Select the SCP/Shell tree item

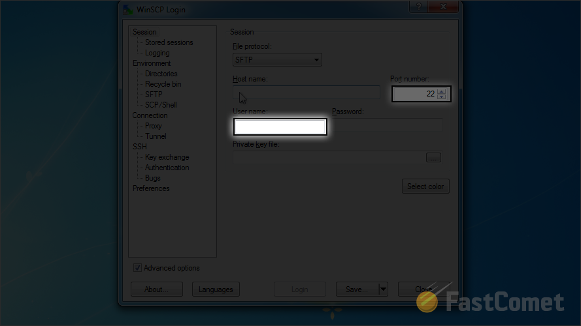161,105
